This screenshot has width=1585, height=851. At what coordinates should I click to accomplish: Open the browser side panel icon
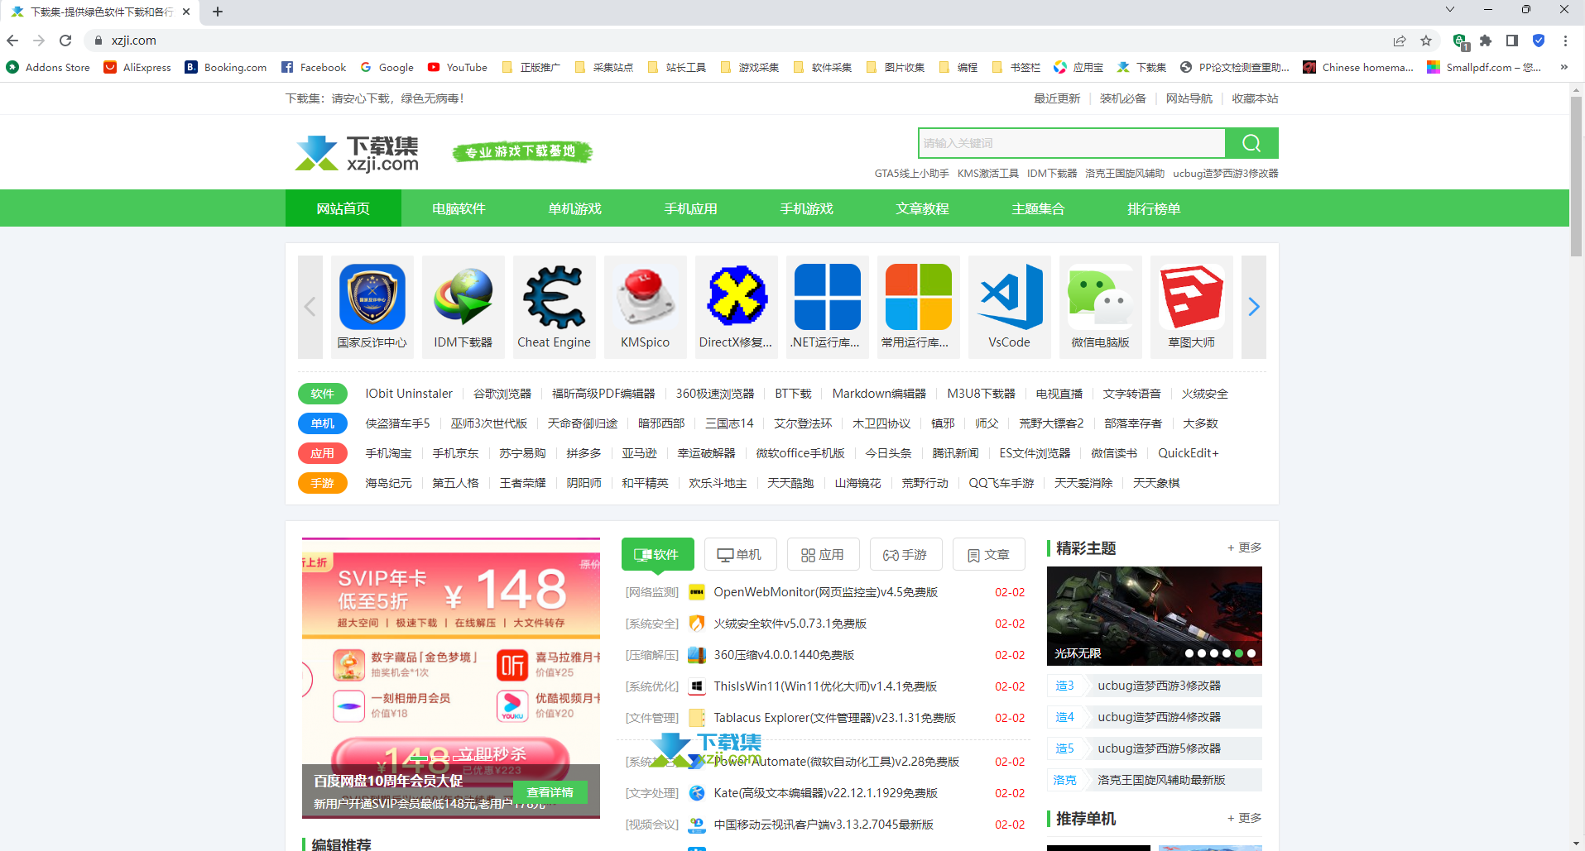[x=1512, y=41]
